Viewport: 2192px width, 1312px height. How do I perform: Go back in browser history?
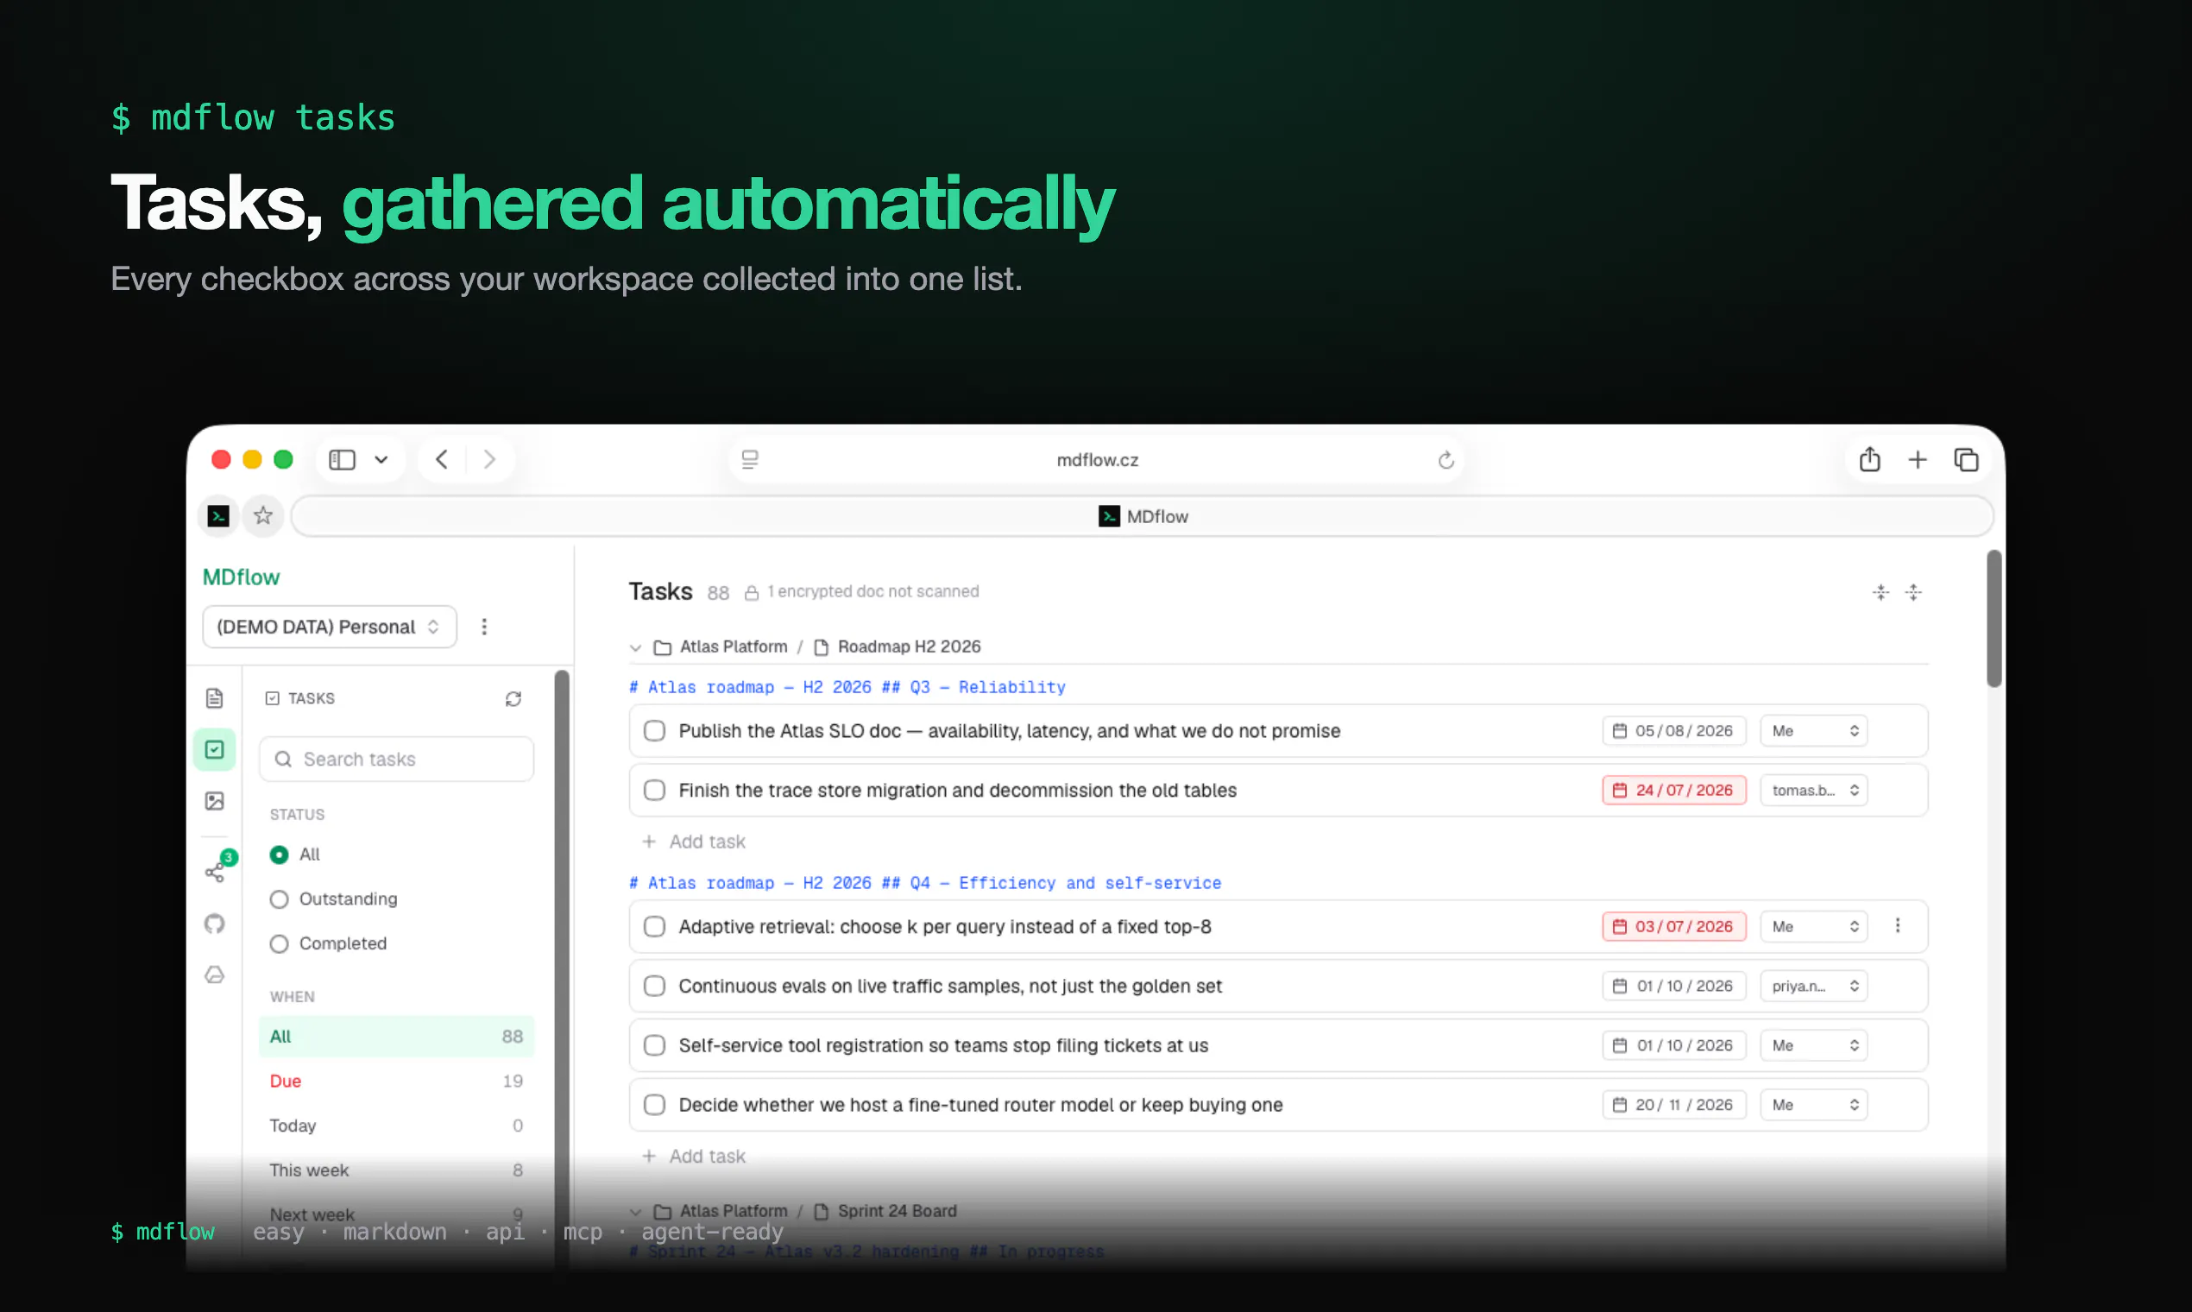[x=442, y=460]
